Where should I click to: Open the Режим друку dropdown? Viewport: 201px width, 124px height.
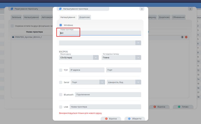[79, 57]
